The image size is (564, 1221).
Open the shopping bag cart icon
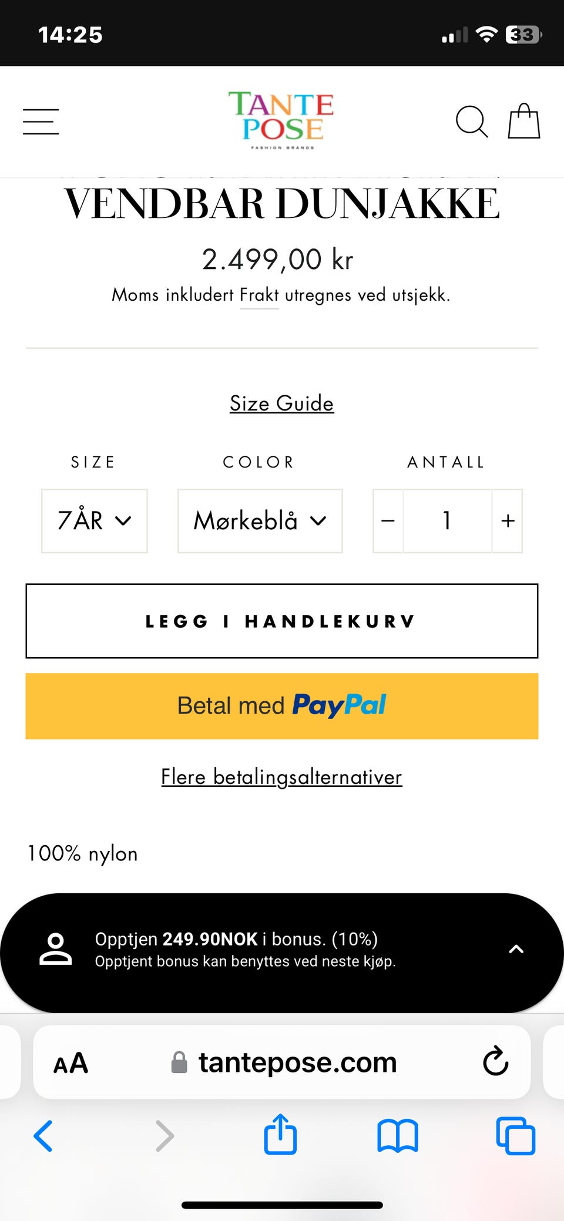(x=523, y=121)
